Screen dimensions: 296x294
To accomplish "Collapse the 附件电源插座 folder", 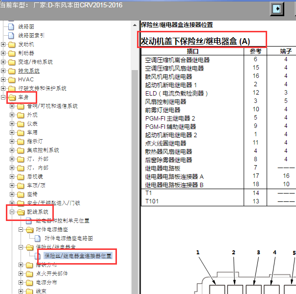I will point(21,229).
